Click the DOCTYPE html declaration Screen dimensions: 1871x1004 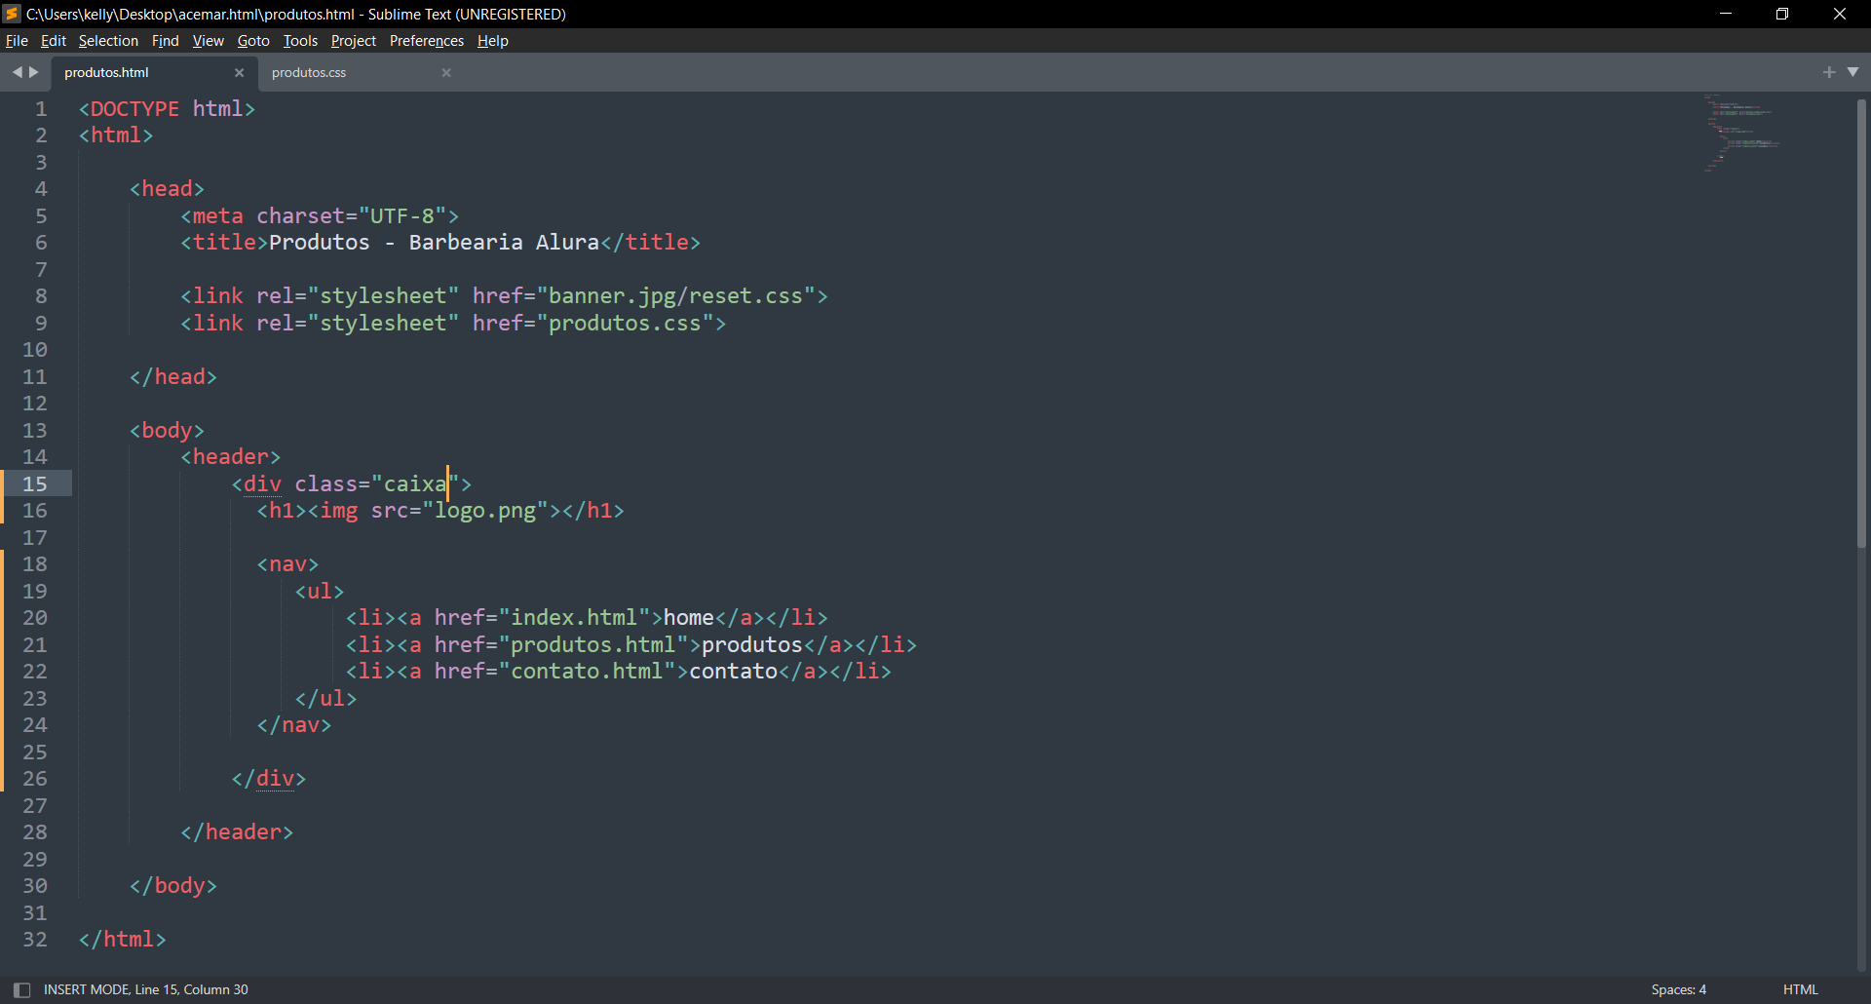(x=167, y=108)
